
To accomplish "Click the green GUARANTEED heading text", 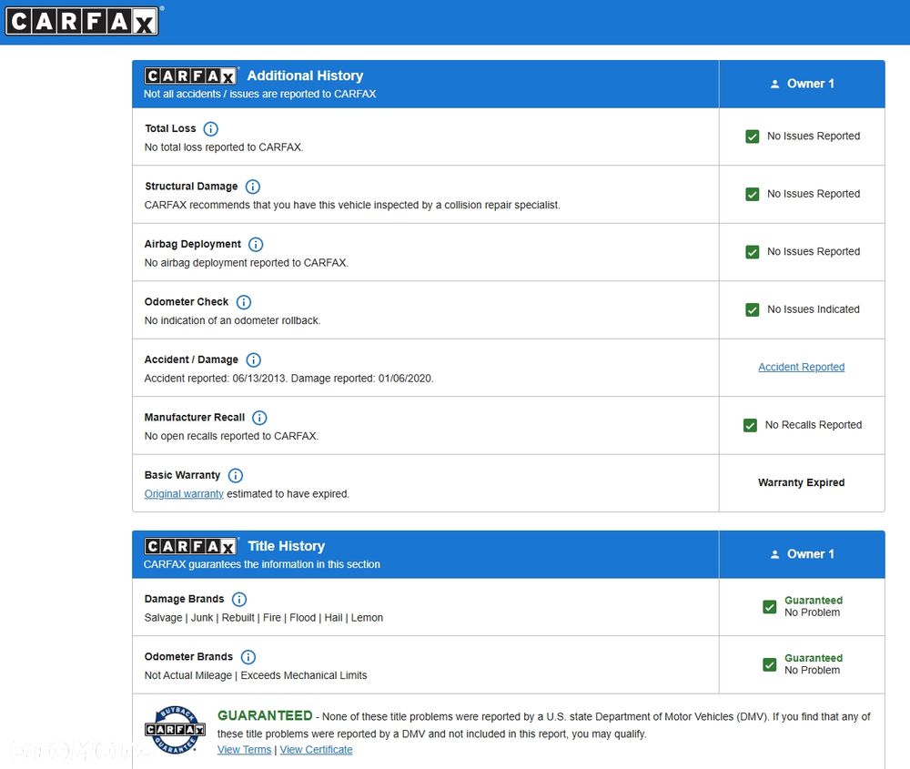I will click(x=265, y=715).
